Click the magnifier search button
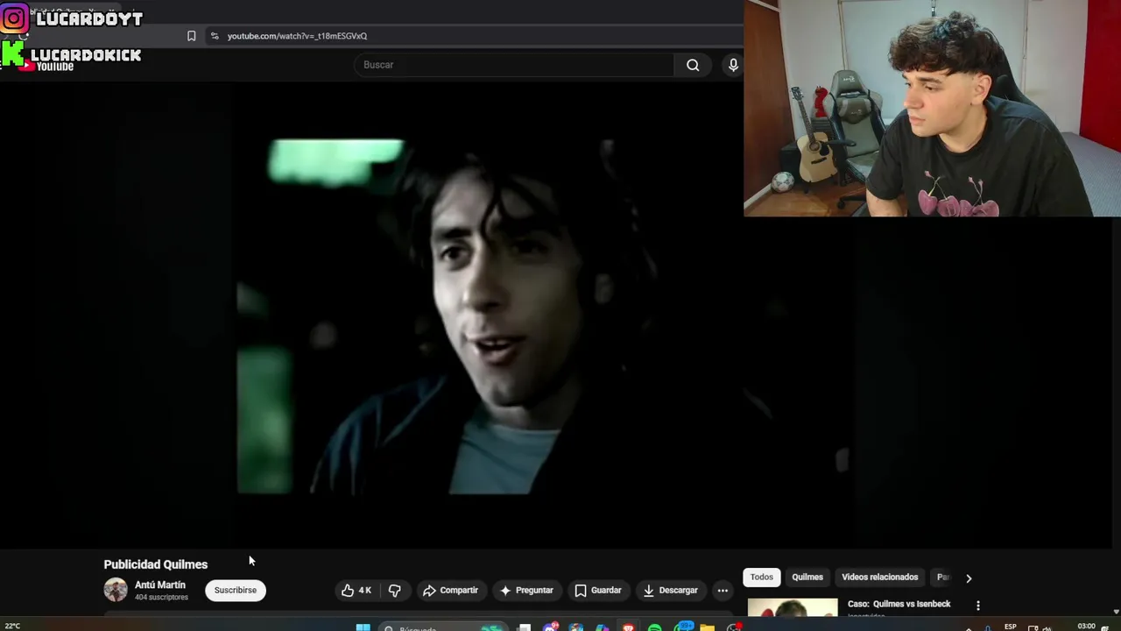1121x631 pixels. coord(693,65)
